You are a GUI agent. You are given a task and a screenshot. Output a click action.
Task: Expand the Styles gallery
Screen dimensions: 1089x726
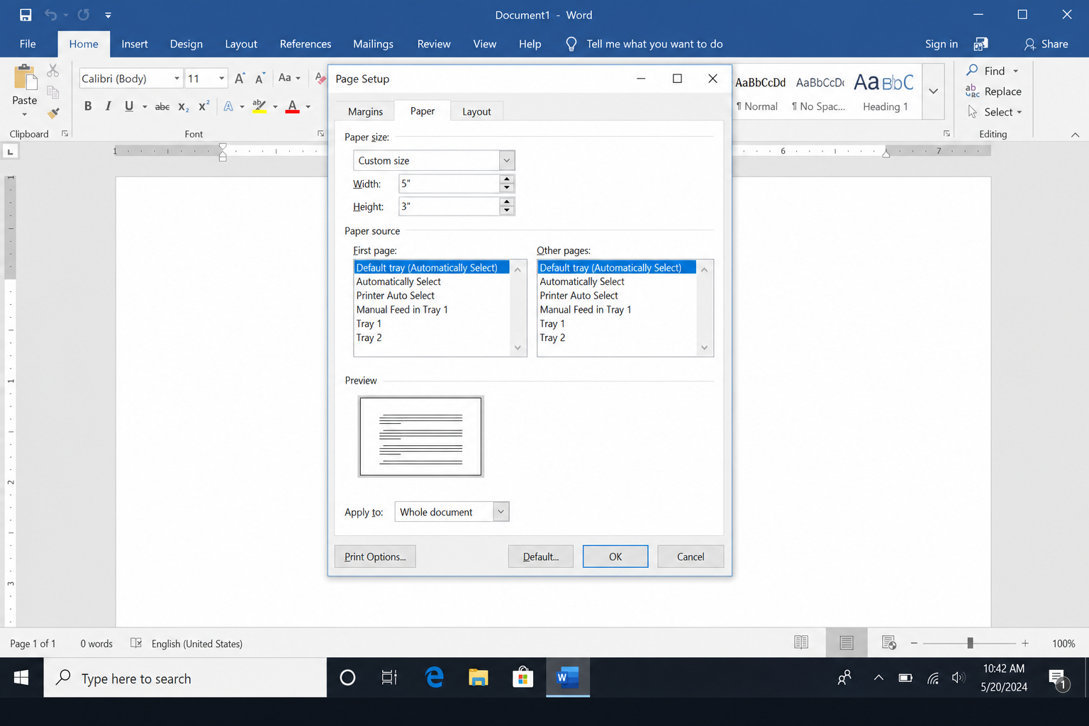[x=933, y=91]
